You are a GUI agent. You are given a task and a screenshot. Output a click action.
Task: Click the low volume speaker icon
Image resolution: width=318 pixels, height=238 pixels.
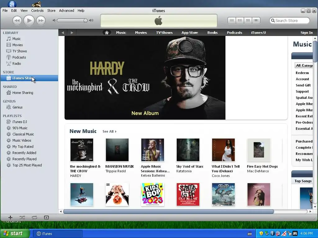pos(54,20)
